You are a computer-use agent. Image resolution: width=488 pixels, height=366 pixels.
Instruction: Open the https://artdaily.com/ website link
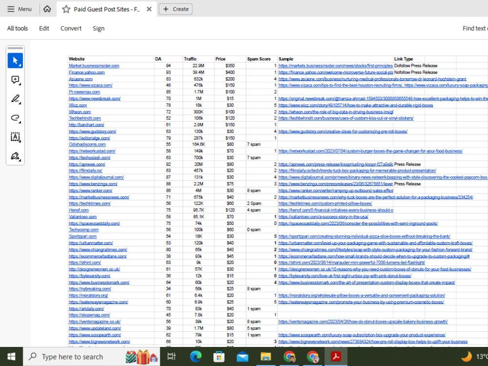[86, 309]
